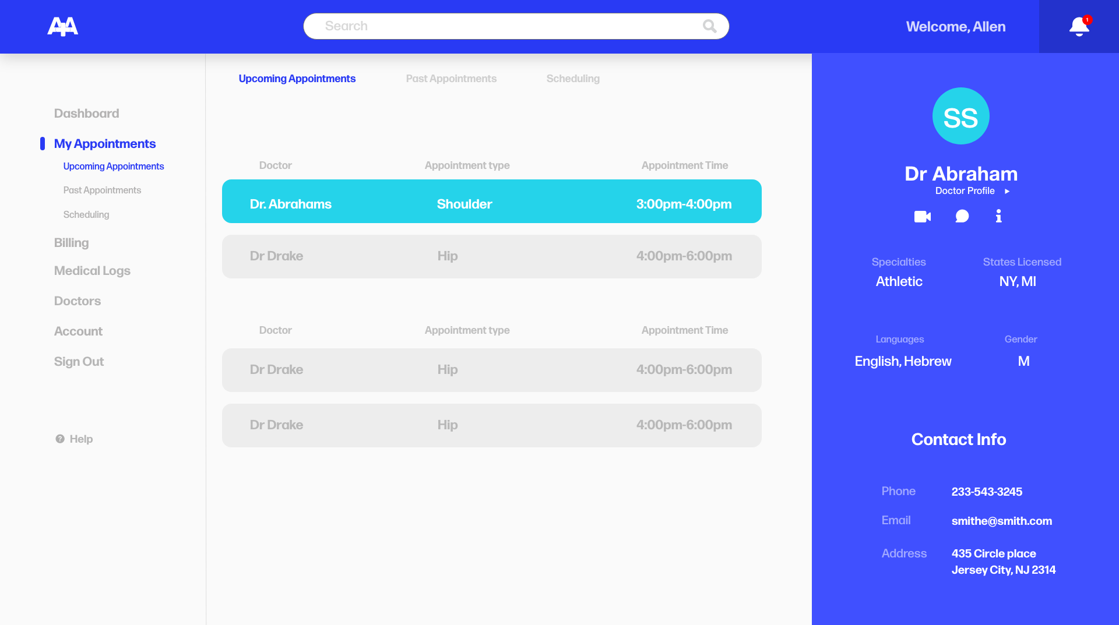1119x625 pixels.
Task: Open the notifications bell
Action: 1079,26
